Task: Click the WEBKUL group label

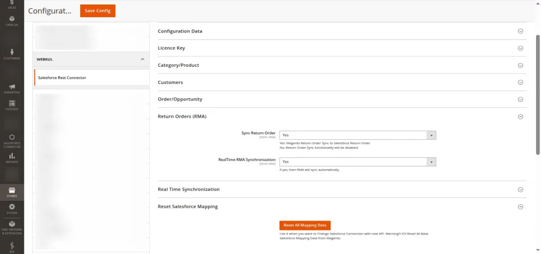Action: click(x=45, y=59)
